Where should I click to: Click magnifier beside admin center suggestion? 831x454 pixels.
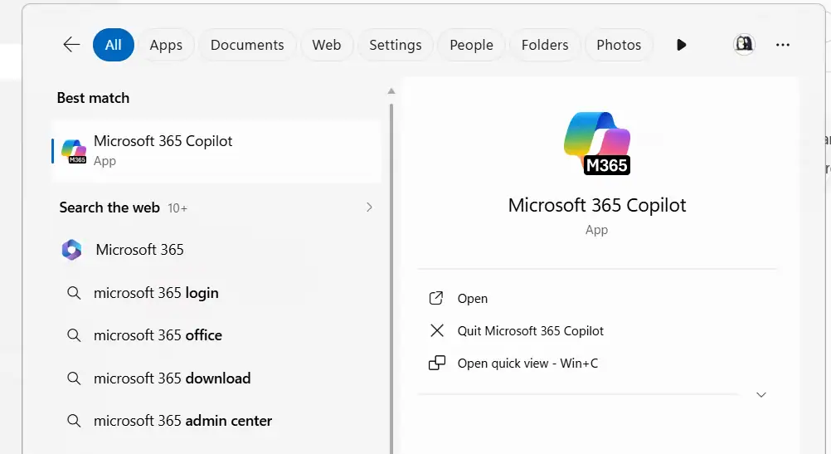click(74, 421)
